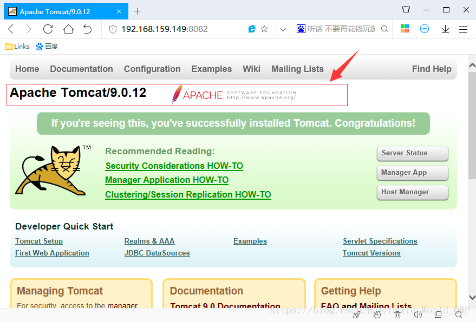
Task: Open Manager Application HOW-TO link
Action: 167,180
